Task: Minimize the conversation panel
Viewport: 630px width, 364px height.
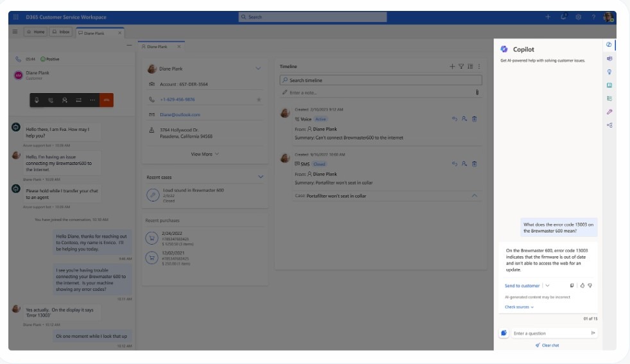Action: (129, 46)
